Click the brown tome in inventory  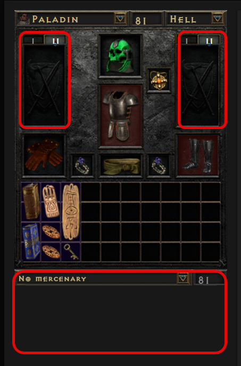[31, 202]
